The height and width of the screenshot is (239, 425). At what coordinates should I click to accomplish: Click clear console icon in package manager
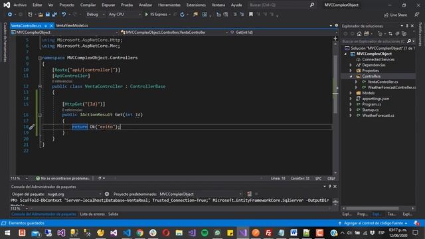[249, 194]
